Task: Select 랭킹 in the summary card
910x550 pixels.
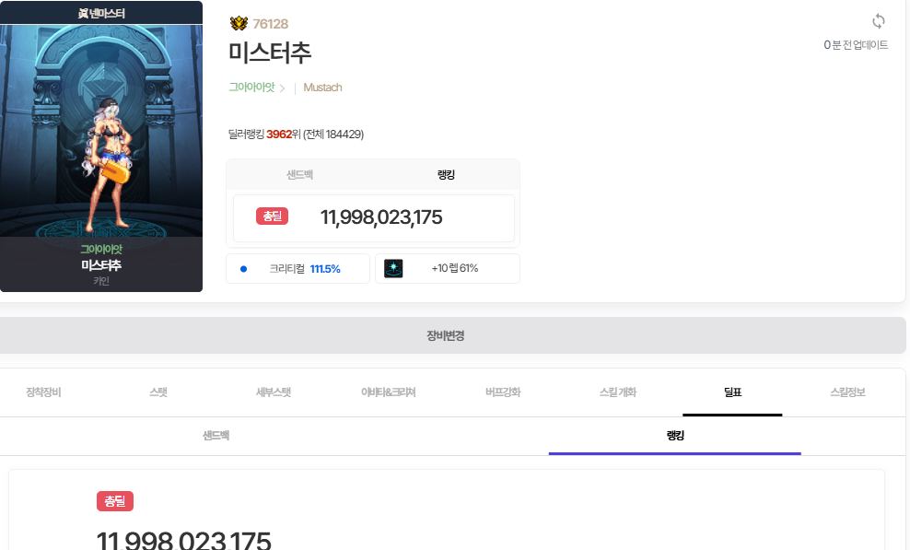Action: tap(447, 175)
